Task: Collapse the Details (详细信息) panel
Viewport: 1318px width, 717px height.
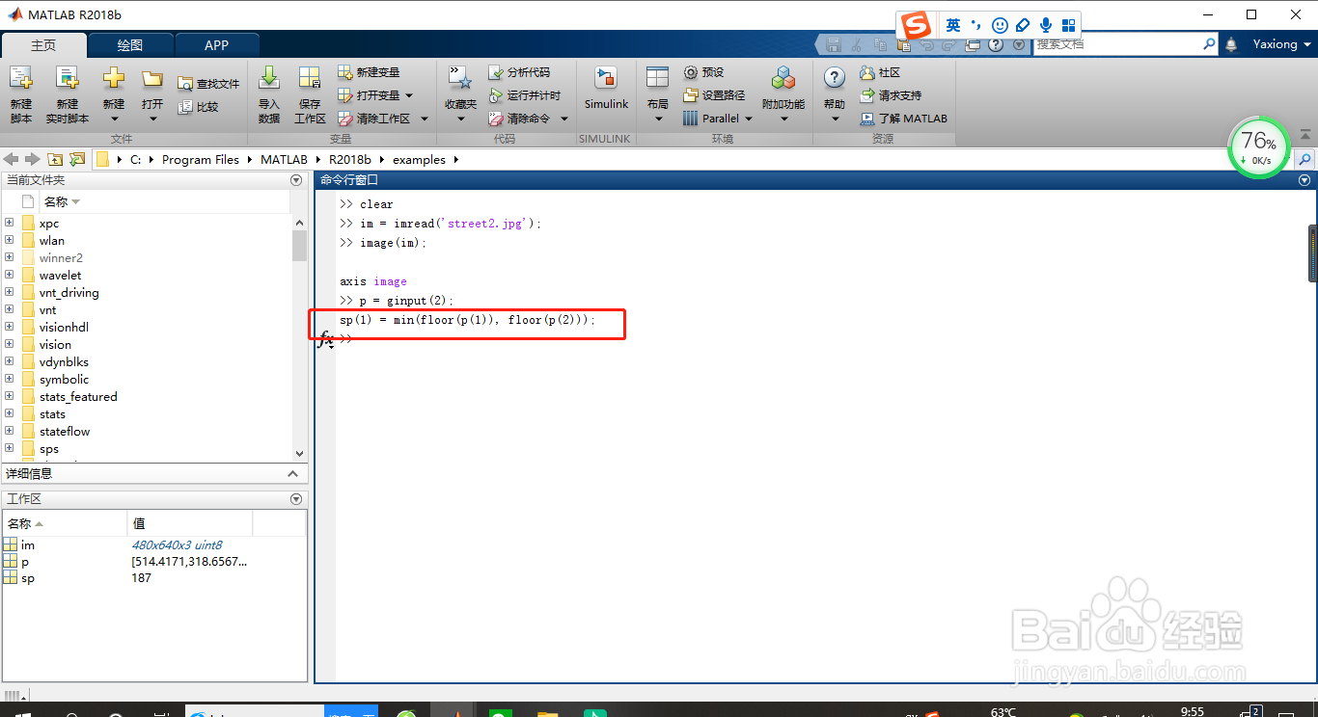Action: tap(293, 474)
